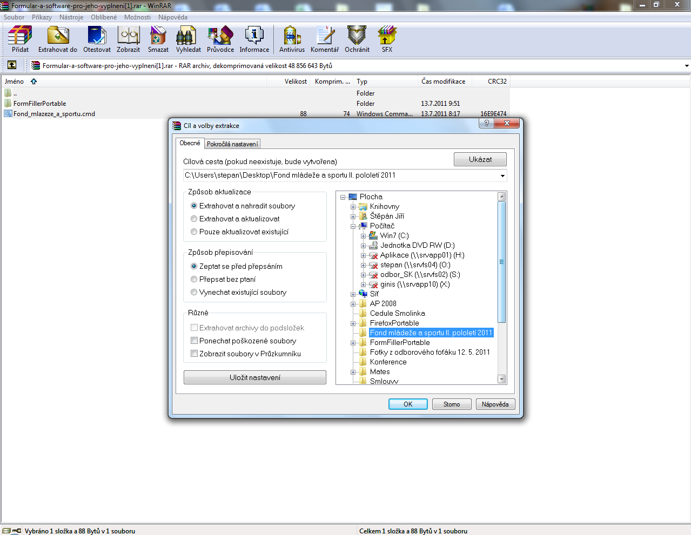Select Konference folder in tree
The width and height of the screenshot is (691, 535).
pyautogui.click(x=388, y=362)
